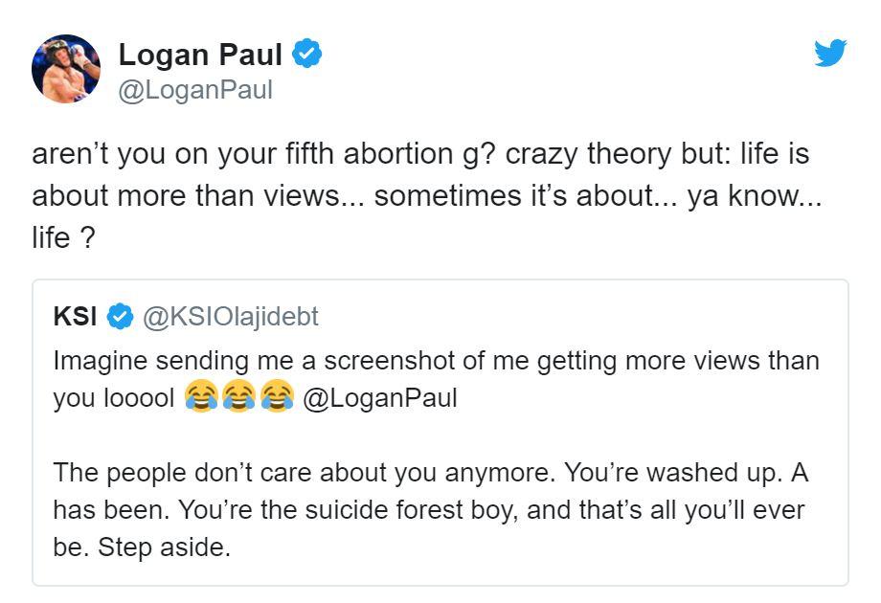Click the @KSIOlajidebt handle
This screenshot has height=603, width=881.
(230, 316)
